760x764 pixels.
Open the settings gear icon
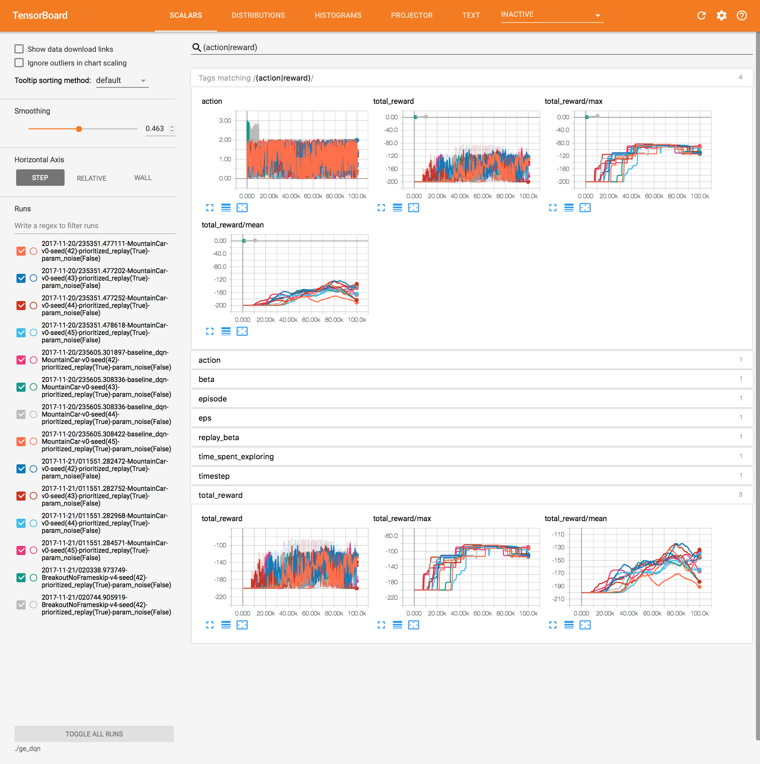coord(721,15)
